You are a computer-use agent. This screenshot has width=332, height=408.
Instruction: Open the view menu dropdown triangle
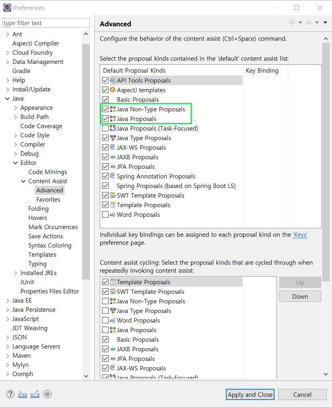[x=325, y=23]
